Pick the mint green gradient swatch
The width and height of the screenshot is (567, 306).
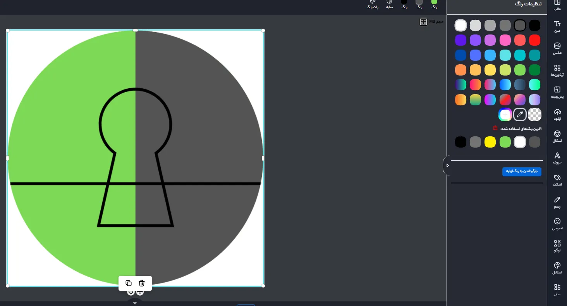pyautogui.click(x=535, y=84)
